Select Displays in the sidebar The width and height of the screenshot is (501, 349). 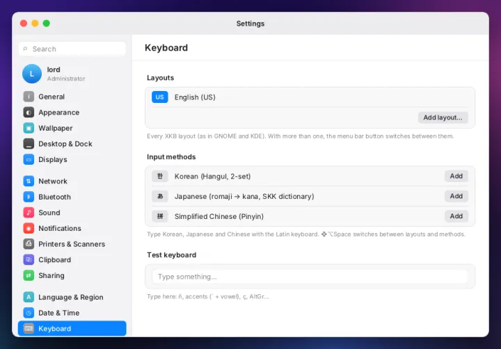coord(72,159)
